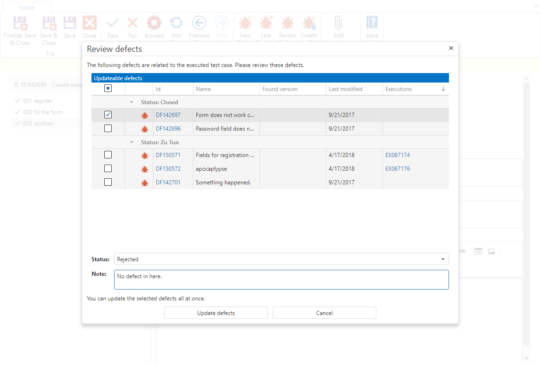Click the bug icon for DF142696
Screen dimensions: 540x365
pyautogui.click(x=145, y=129)
